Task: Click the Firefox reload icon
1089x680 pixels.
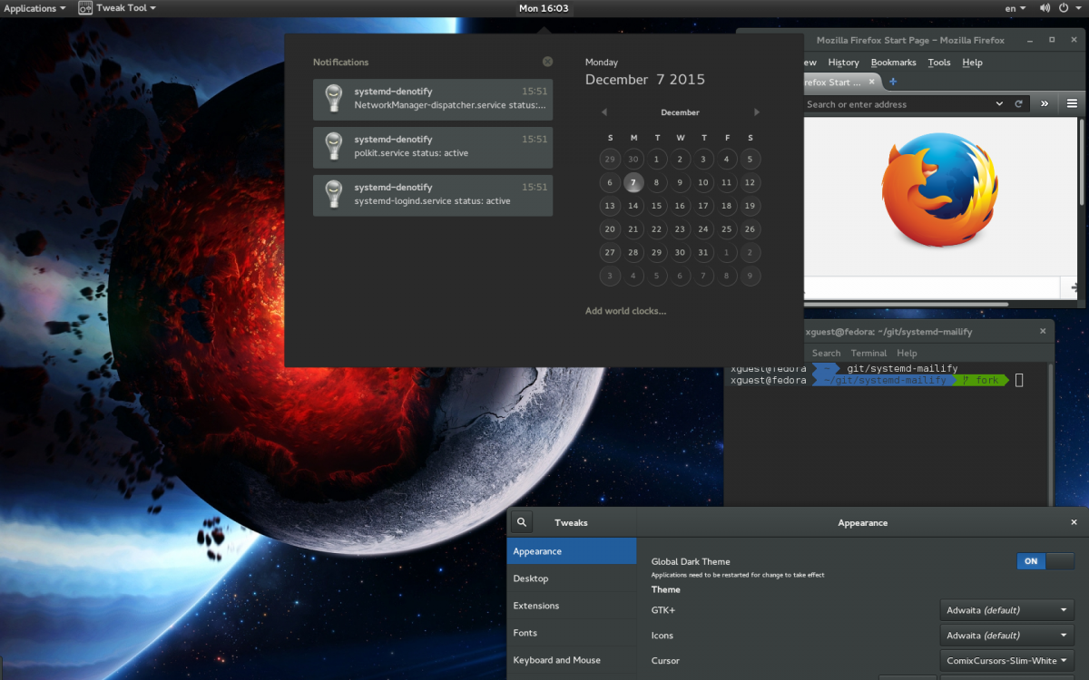Action: 1019,104
